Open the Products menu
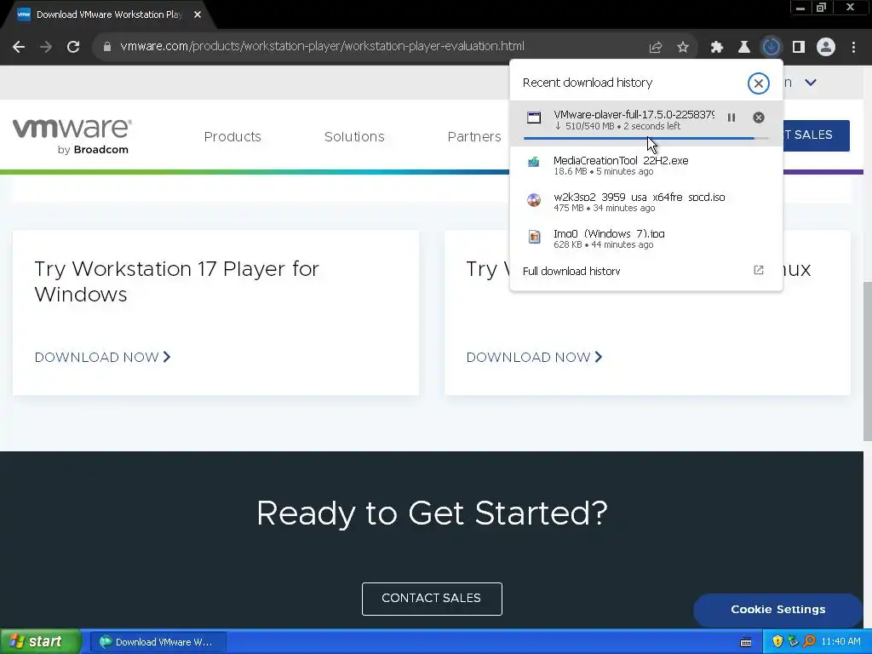872x654 pixels. pyautogui.click(x=232, y=137)
